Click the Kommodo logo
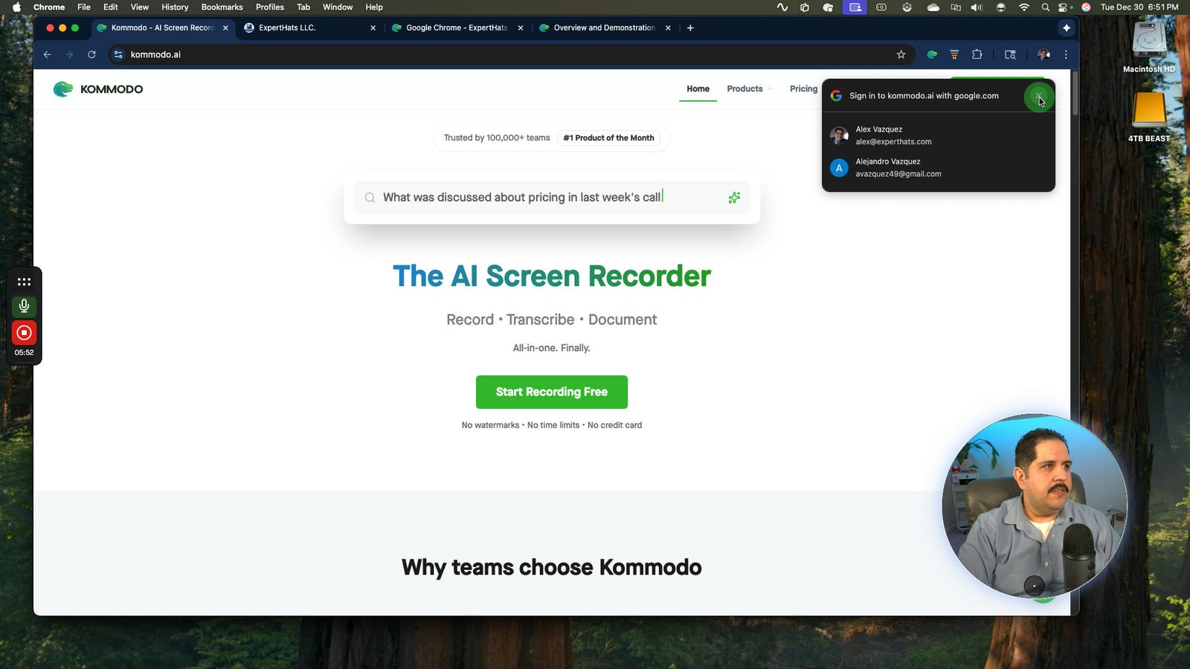The height and width of the screenshot is (669, 1190). click(98, 89)
